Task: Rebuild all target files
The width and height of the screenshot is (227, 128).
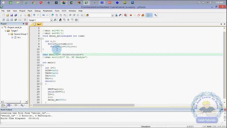Action: tap(12, 20)
